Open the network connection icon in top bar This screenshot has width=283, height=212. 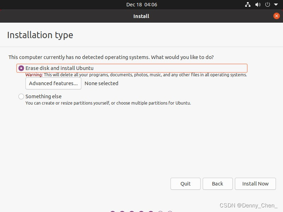[248, 5]
